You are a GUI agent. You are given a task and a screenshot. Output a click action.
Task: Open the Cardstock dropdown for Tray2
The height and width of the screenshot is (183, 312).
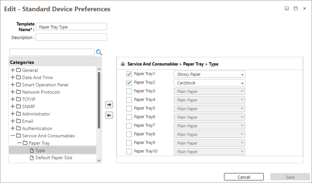pyautogui.click(x=209, y=83)
